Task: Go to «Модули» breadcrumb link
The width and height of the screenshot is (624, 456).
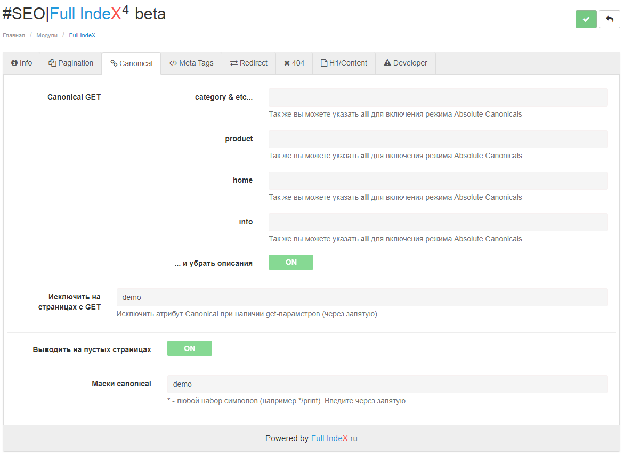Action: pos(47,35)
